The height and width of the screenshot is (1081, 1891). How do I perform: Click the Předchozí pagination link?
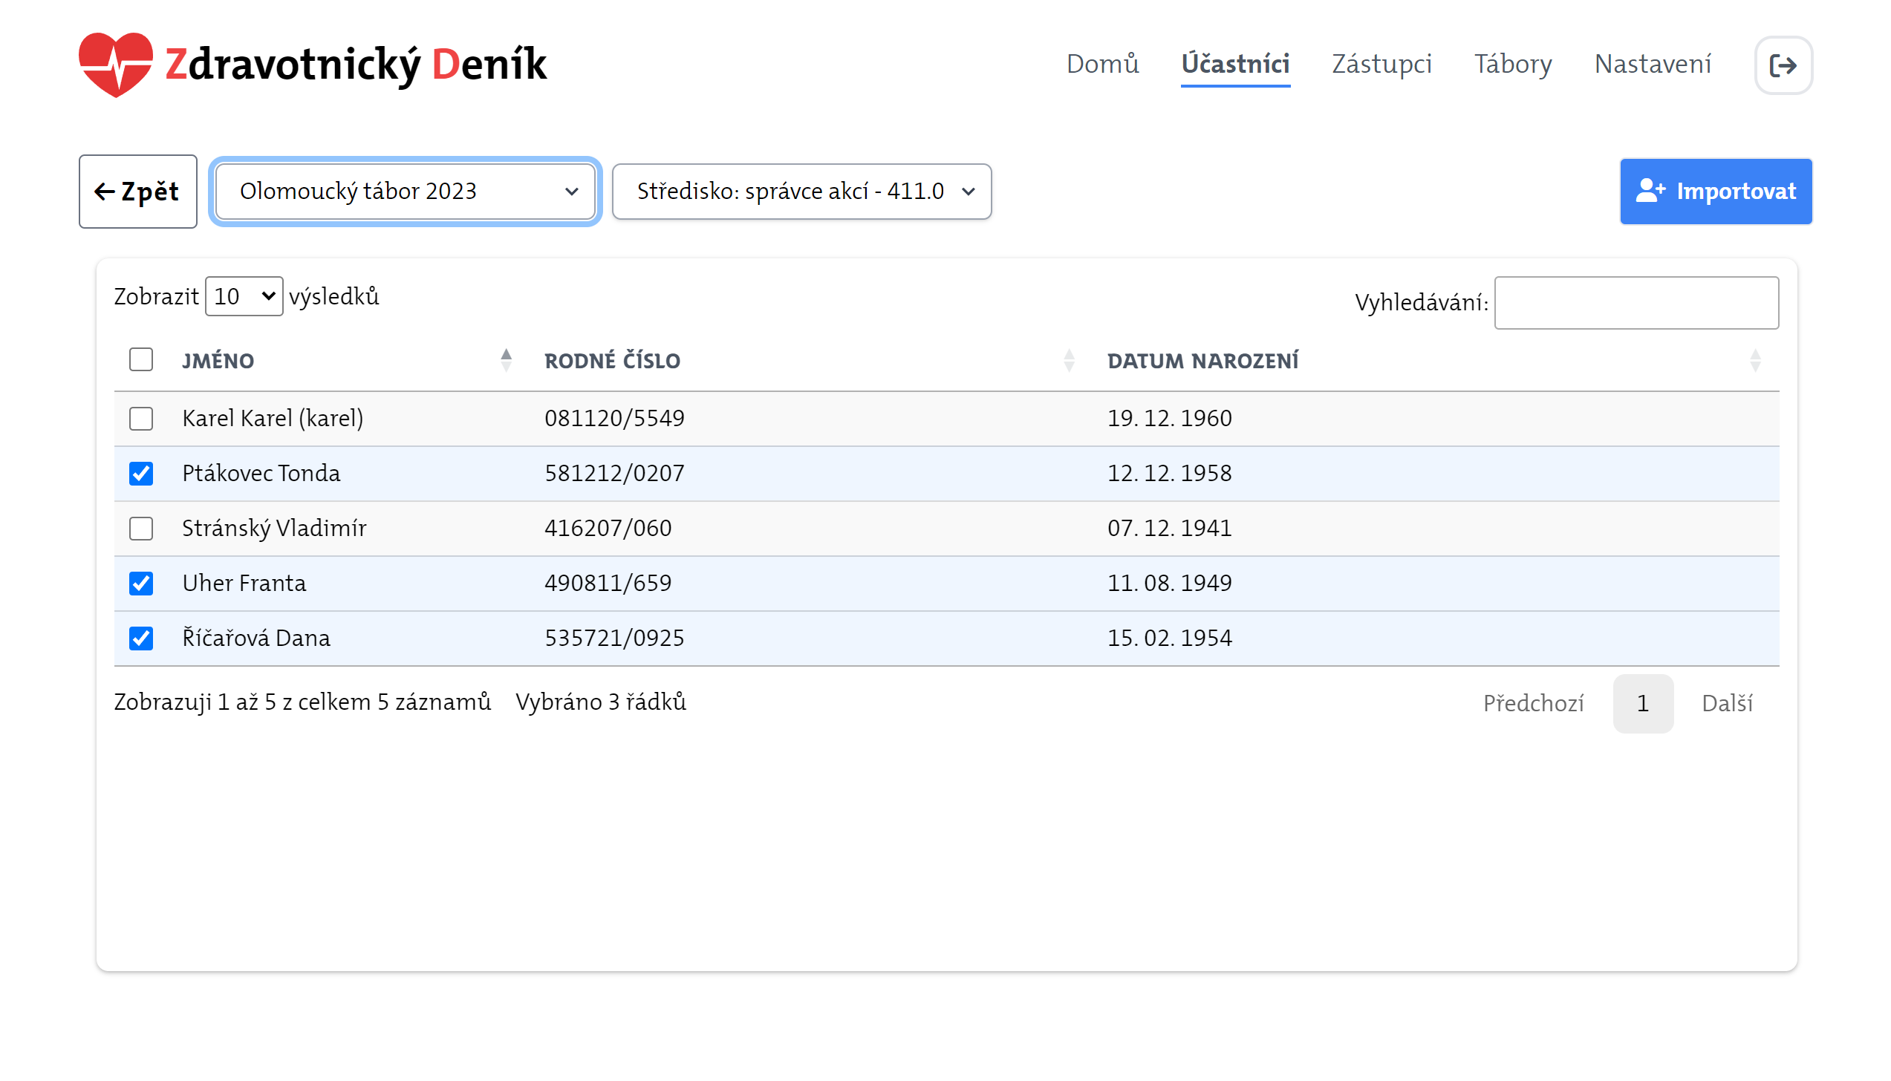[1534, 703]
